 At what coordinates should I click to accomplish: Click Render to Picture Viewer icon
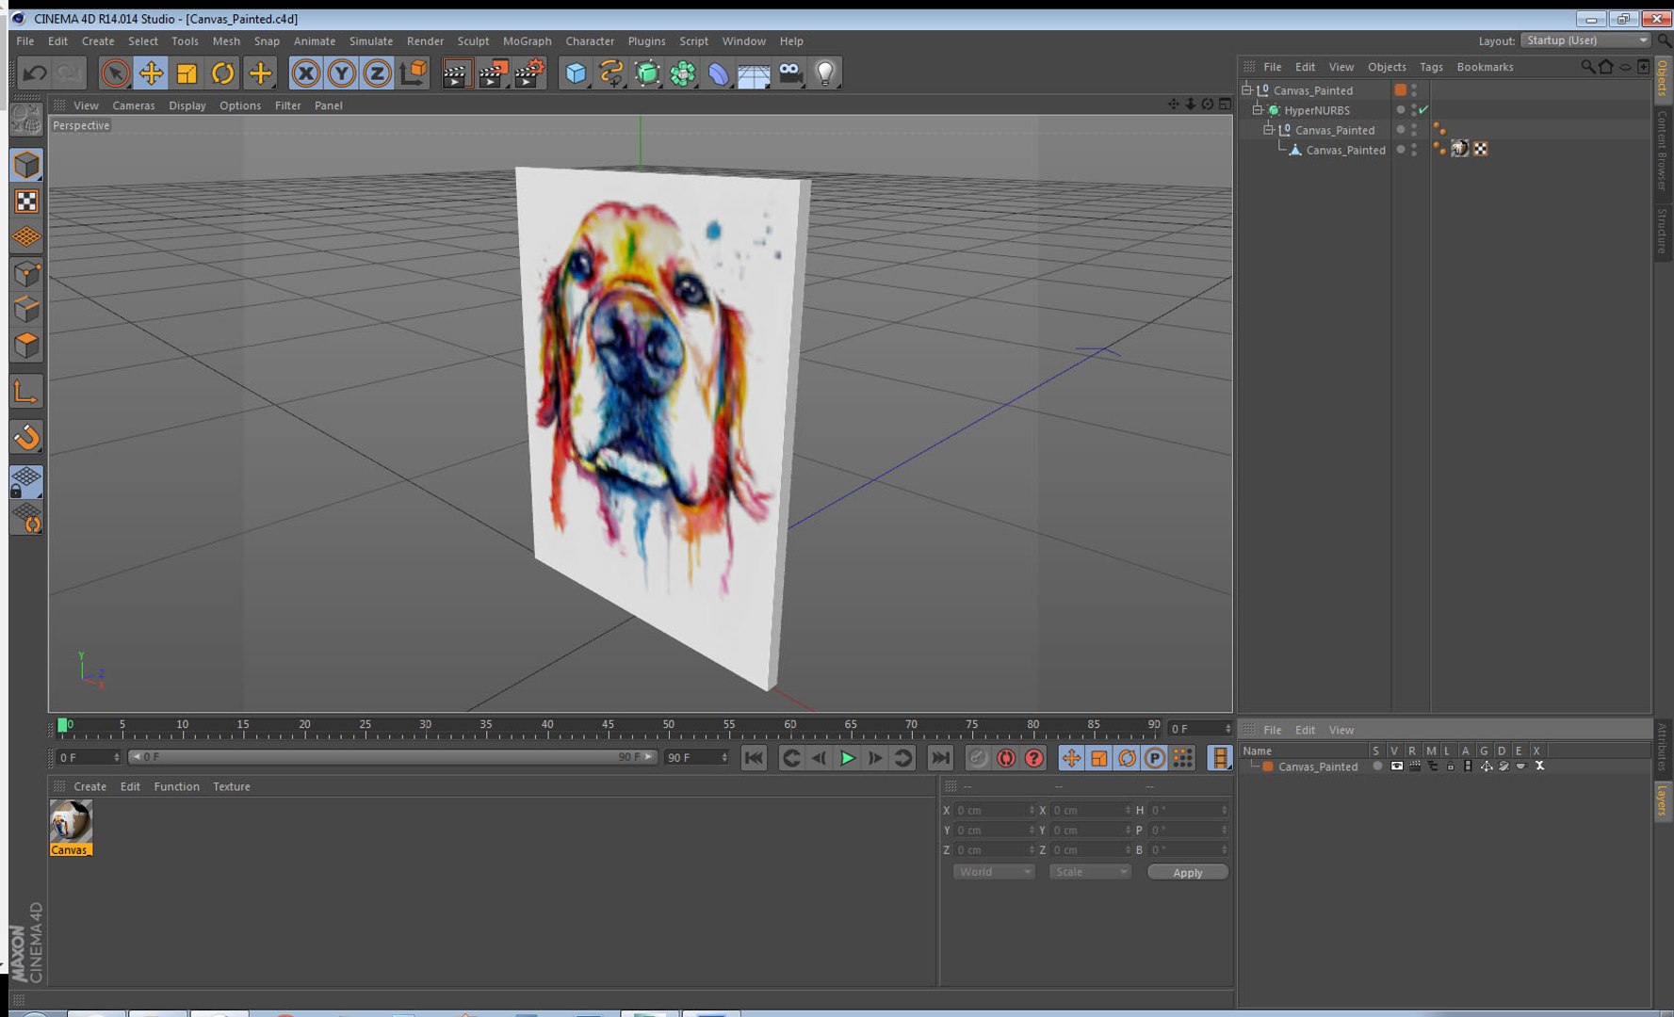pos(493,73)
